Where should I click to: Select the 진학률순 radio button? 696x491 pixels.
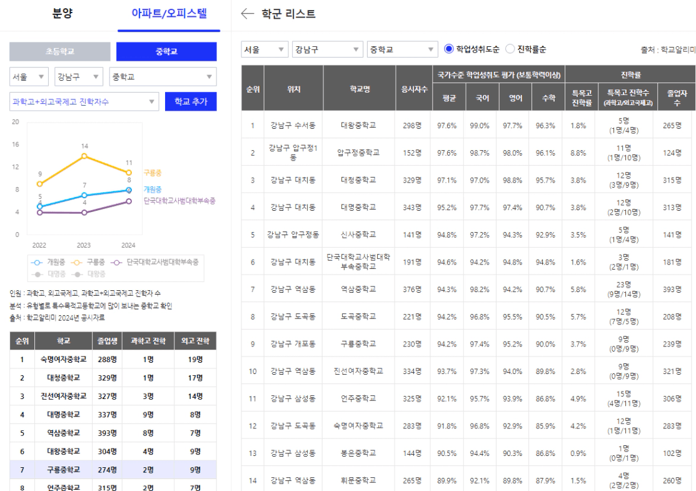pos(510,49)
